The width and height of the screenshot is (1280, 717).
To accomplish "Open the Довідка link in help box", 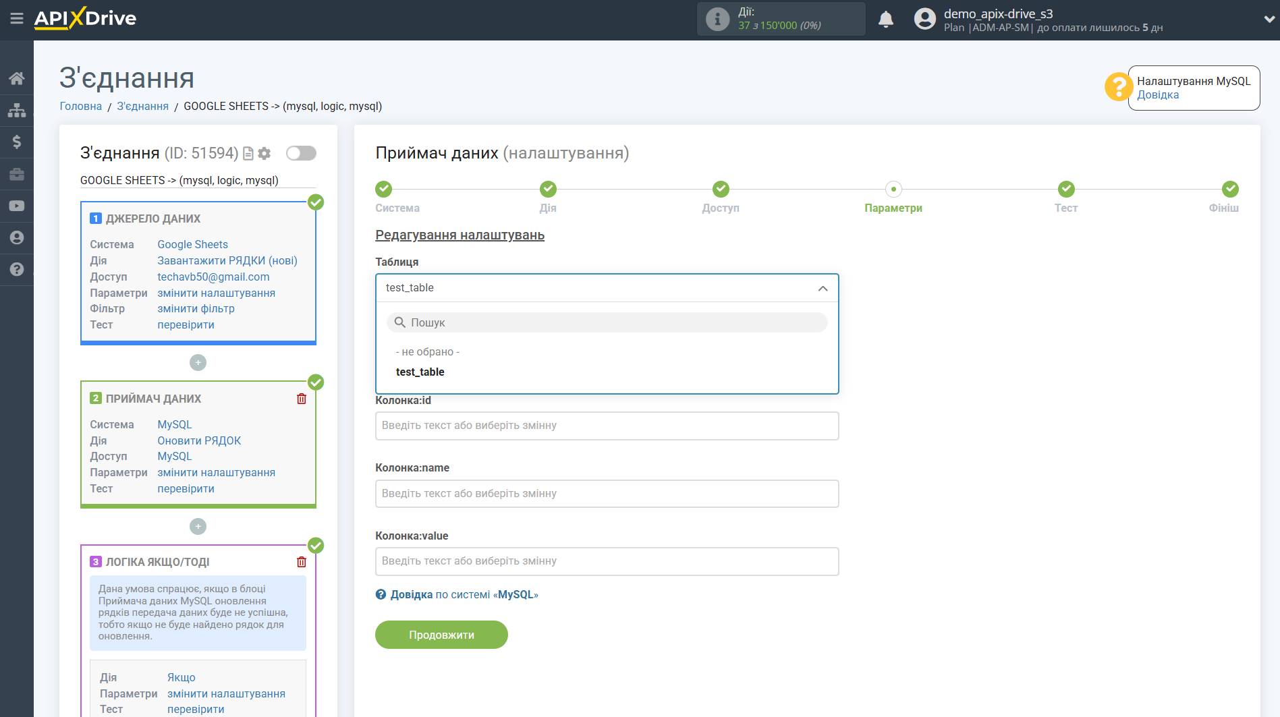I will [x=1158, y=95].
